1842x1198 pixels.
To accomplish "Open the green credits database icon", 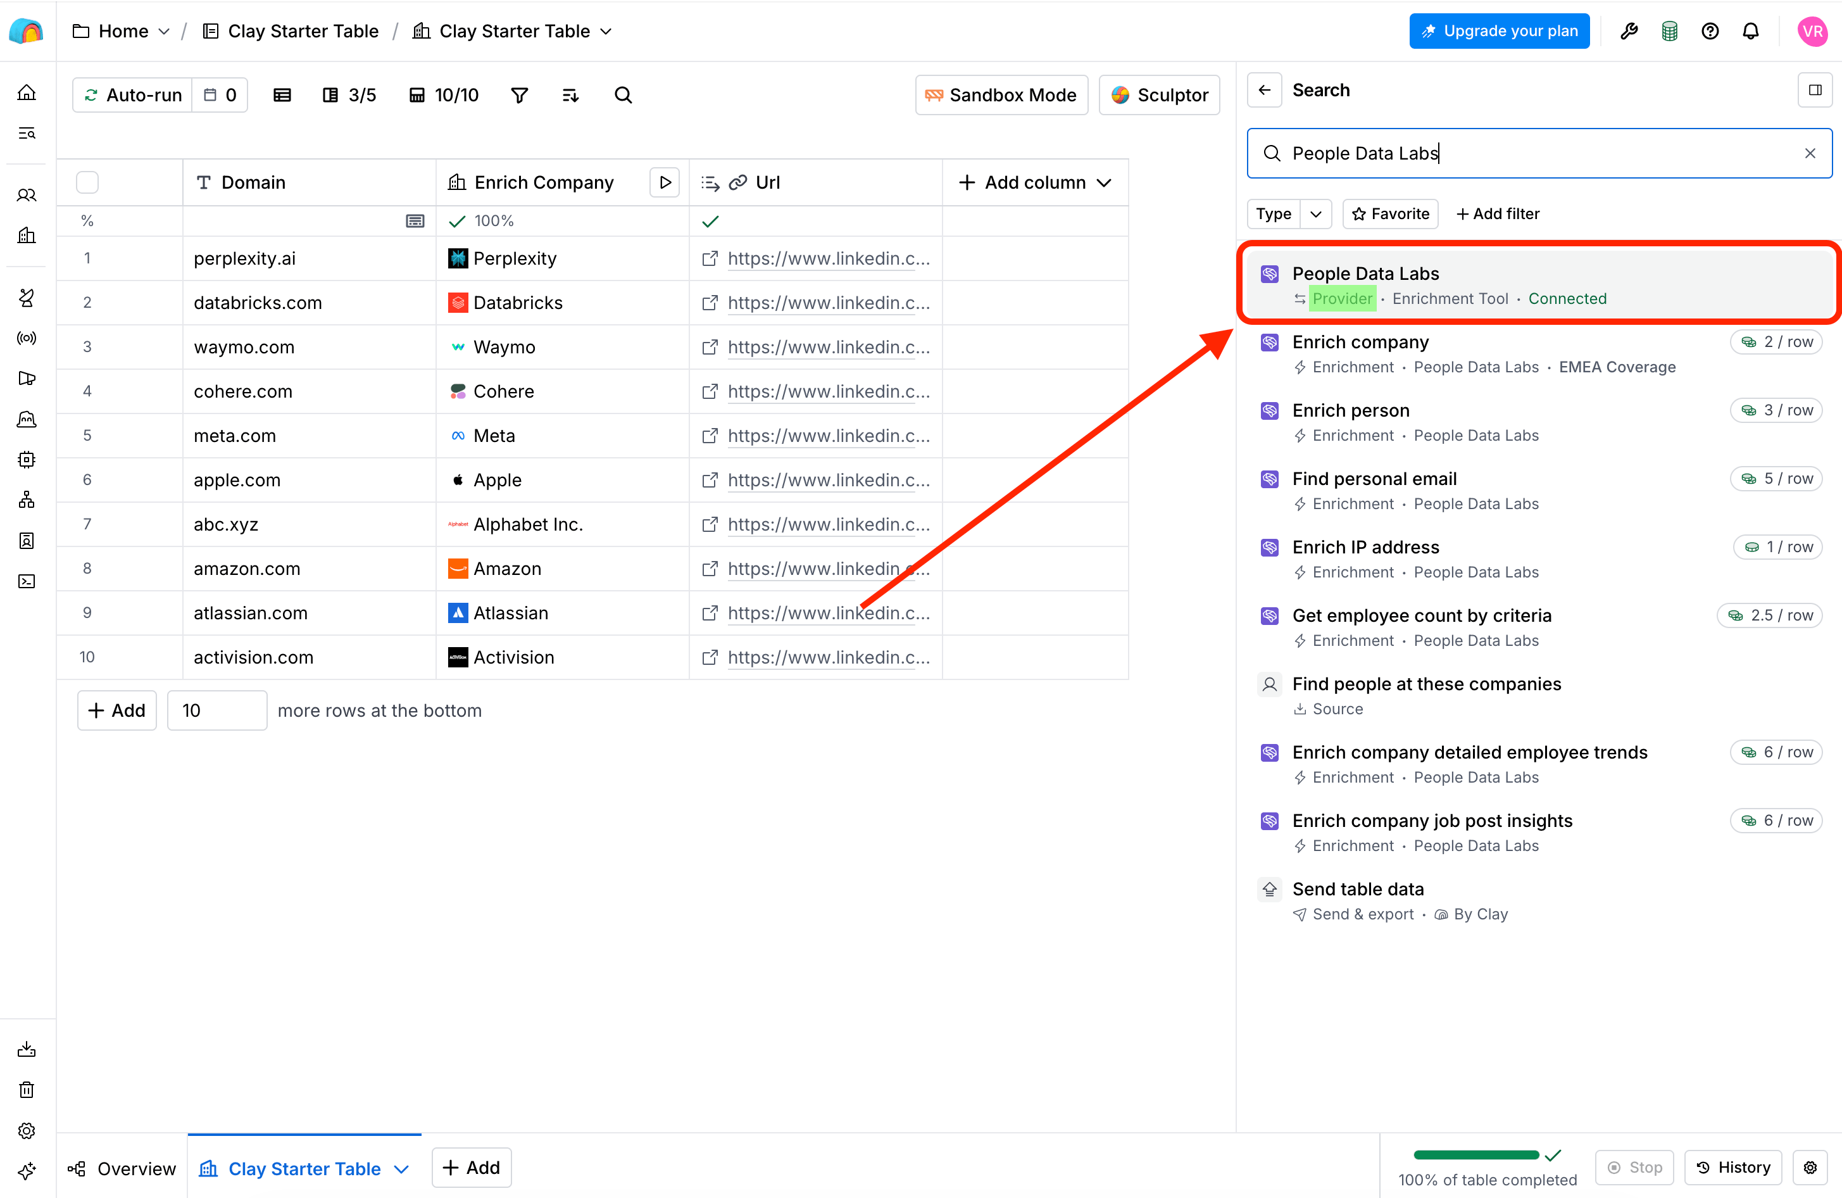I will [1669, 31].
